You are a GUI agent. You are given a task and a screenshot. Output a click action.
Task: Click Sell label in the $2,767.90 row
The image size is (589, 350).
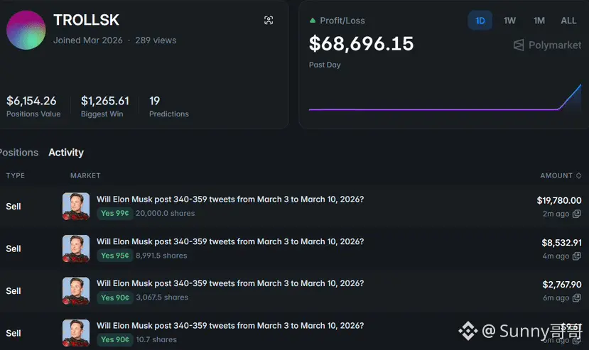point(13,290)
